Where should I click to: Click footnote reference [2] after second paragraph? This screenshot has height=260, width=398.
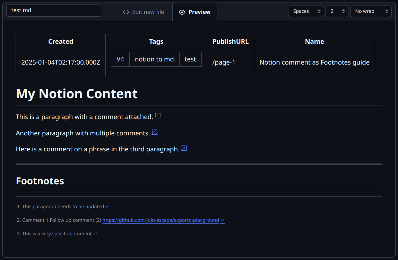155,131
